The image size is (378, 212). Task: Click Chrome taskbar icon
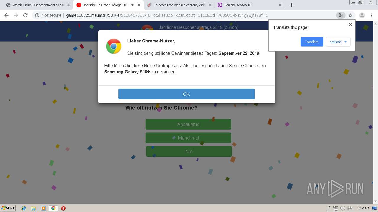(x=53, y=208)
